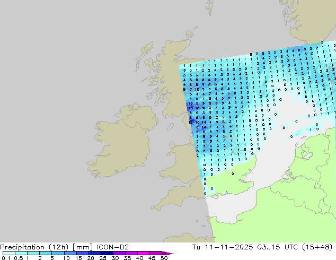Click the '25' legend scale label
This screenshot has height=260, width=336.
(103, 258)
